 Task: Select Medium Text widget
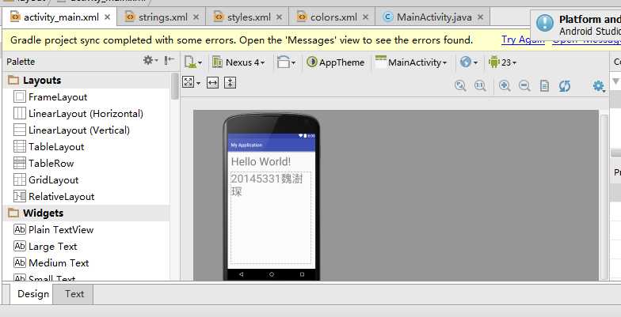(x=51, y=262)
